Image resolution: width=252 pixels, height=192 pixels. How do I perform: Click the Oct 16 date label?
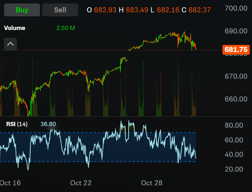point(10,183)
